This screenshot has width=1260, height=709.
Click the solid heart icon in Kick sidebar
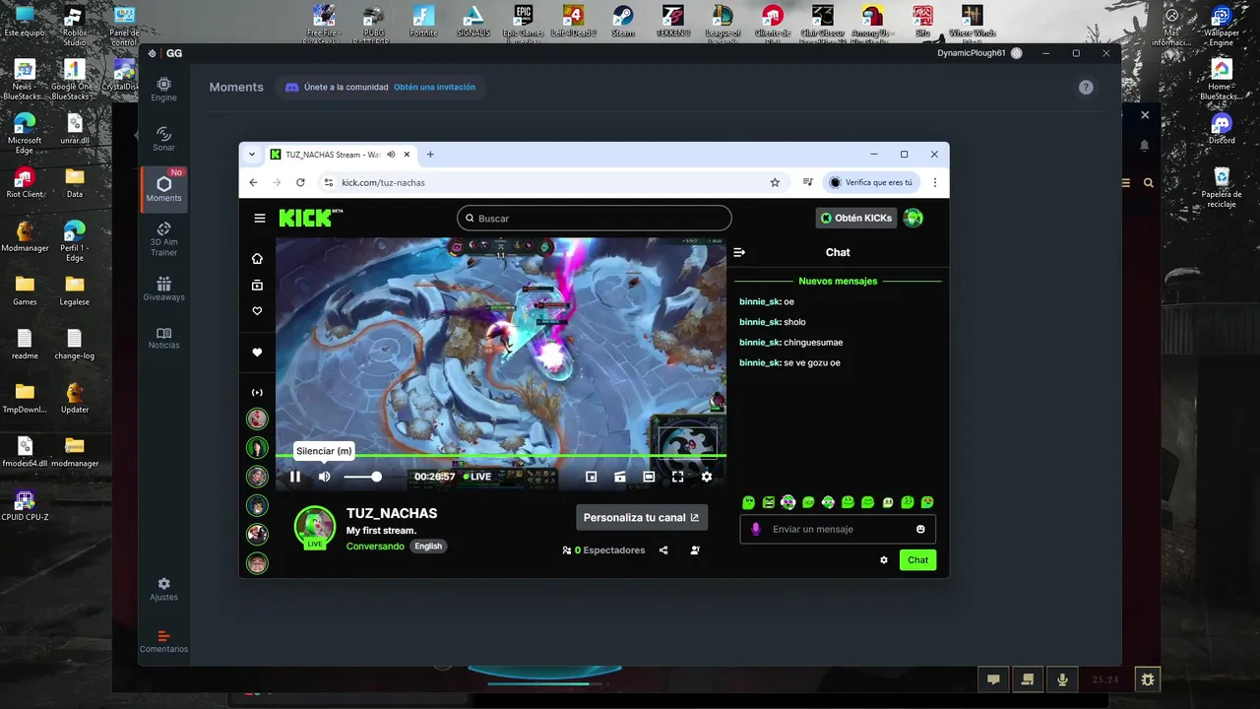tap(257, 353)
